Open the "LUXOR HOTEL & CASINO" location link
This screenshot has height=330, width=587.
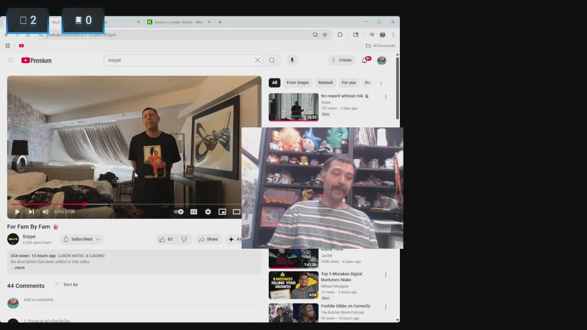coord(81,256)
